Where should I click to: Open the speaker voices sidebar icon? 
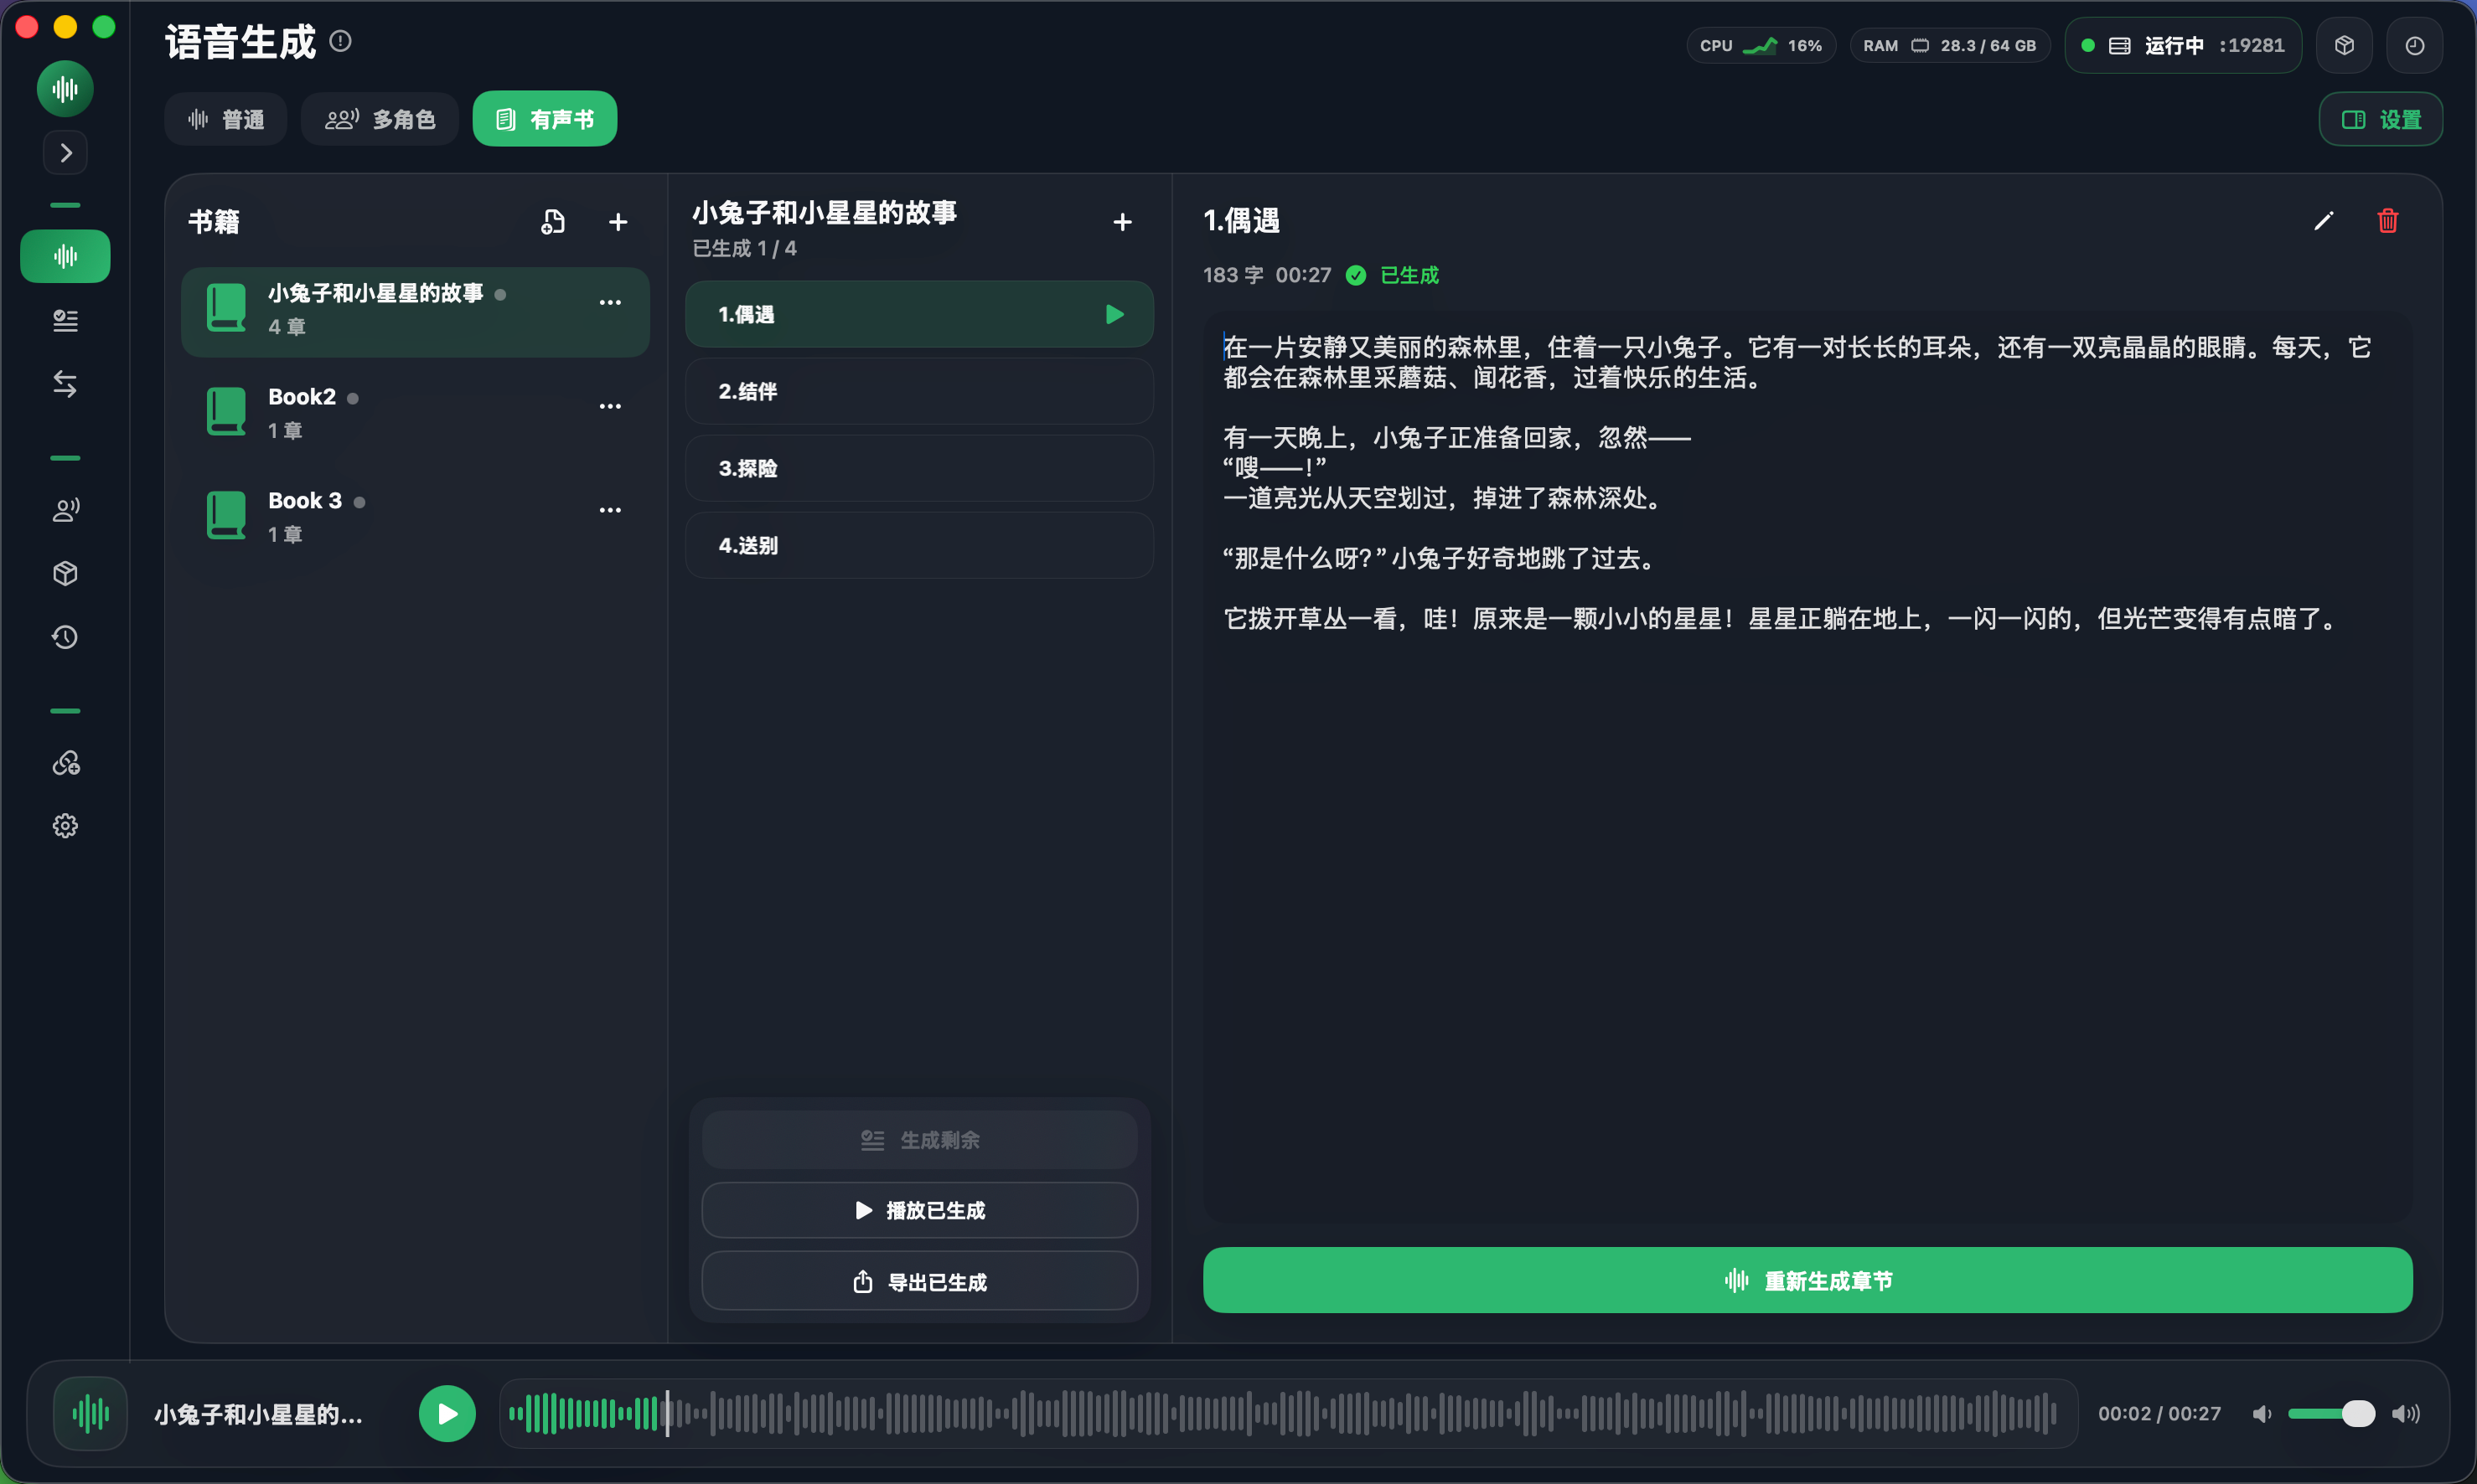(x=65, y=510)
